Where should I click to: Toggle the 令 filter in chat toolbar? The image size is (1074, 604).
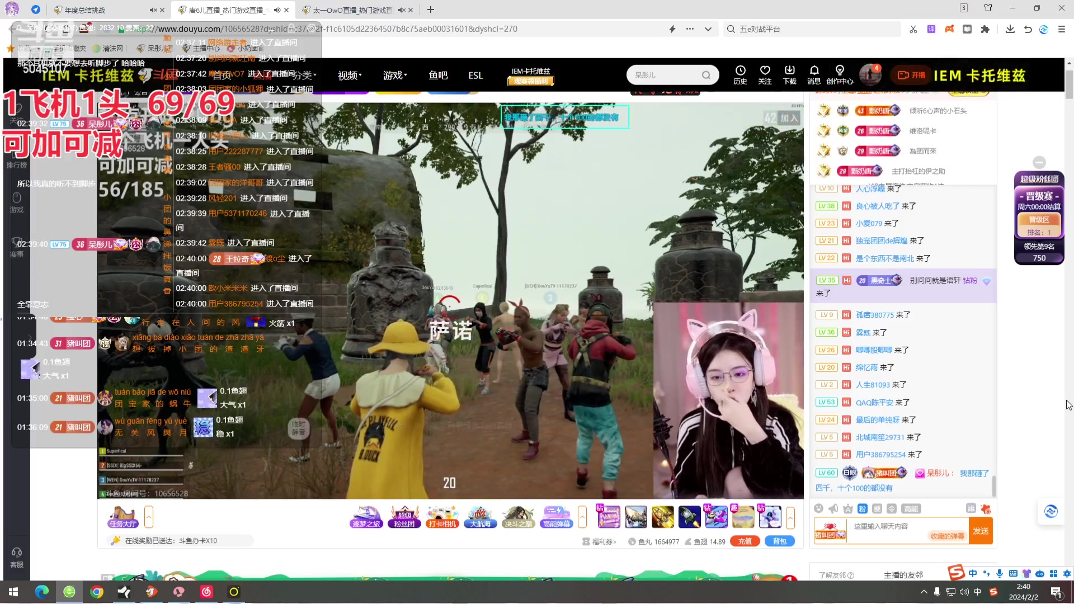click(892, 508)
